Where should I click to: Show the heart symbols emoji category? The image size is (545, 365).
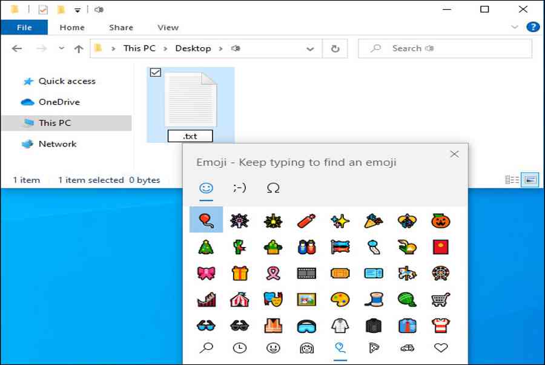(441, 347)
